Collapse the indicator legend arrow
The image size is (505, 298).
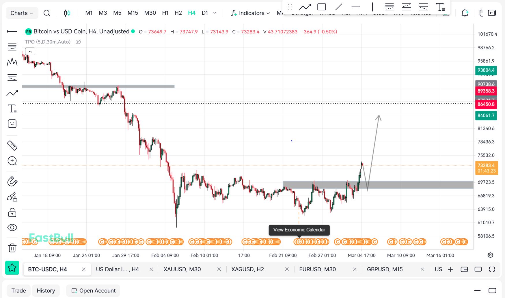pos(30,52)
